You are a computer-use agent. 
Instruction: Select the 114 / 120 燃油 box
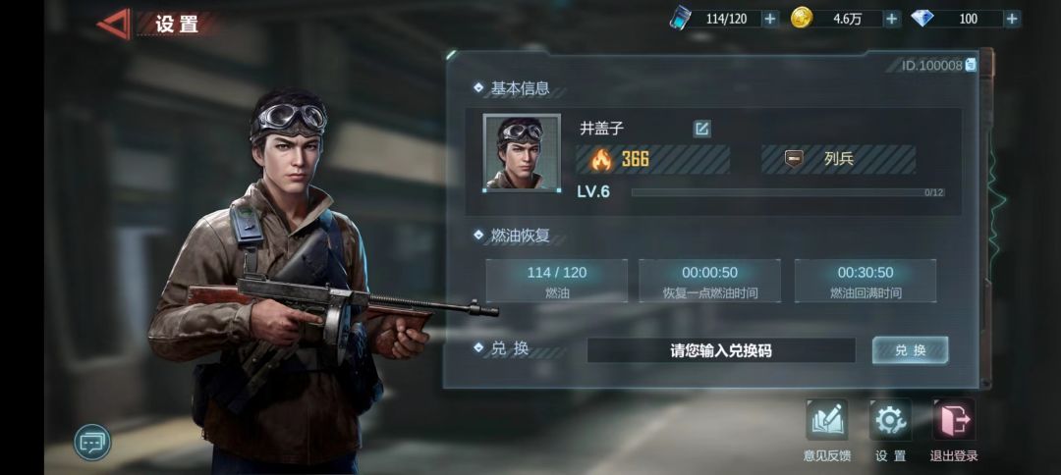click(556, 281)
